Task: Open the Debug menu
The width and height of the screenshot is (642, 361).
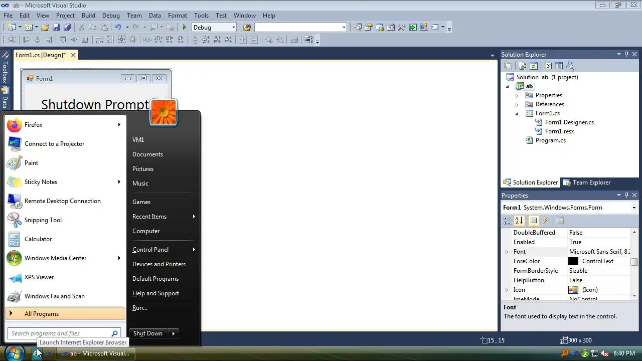Action: tap(111, 16)
